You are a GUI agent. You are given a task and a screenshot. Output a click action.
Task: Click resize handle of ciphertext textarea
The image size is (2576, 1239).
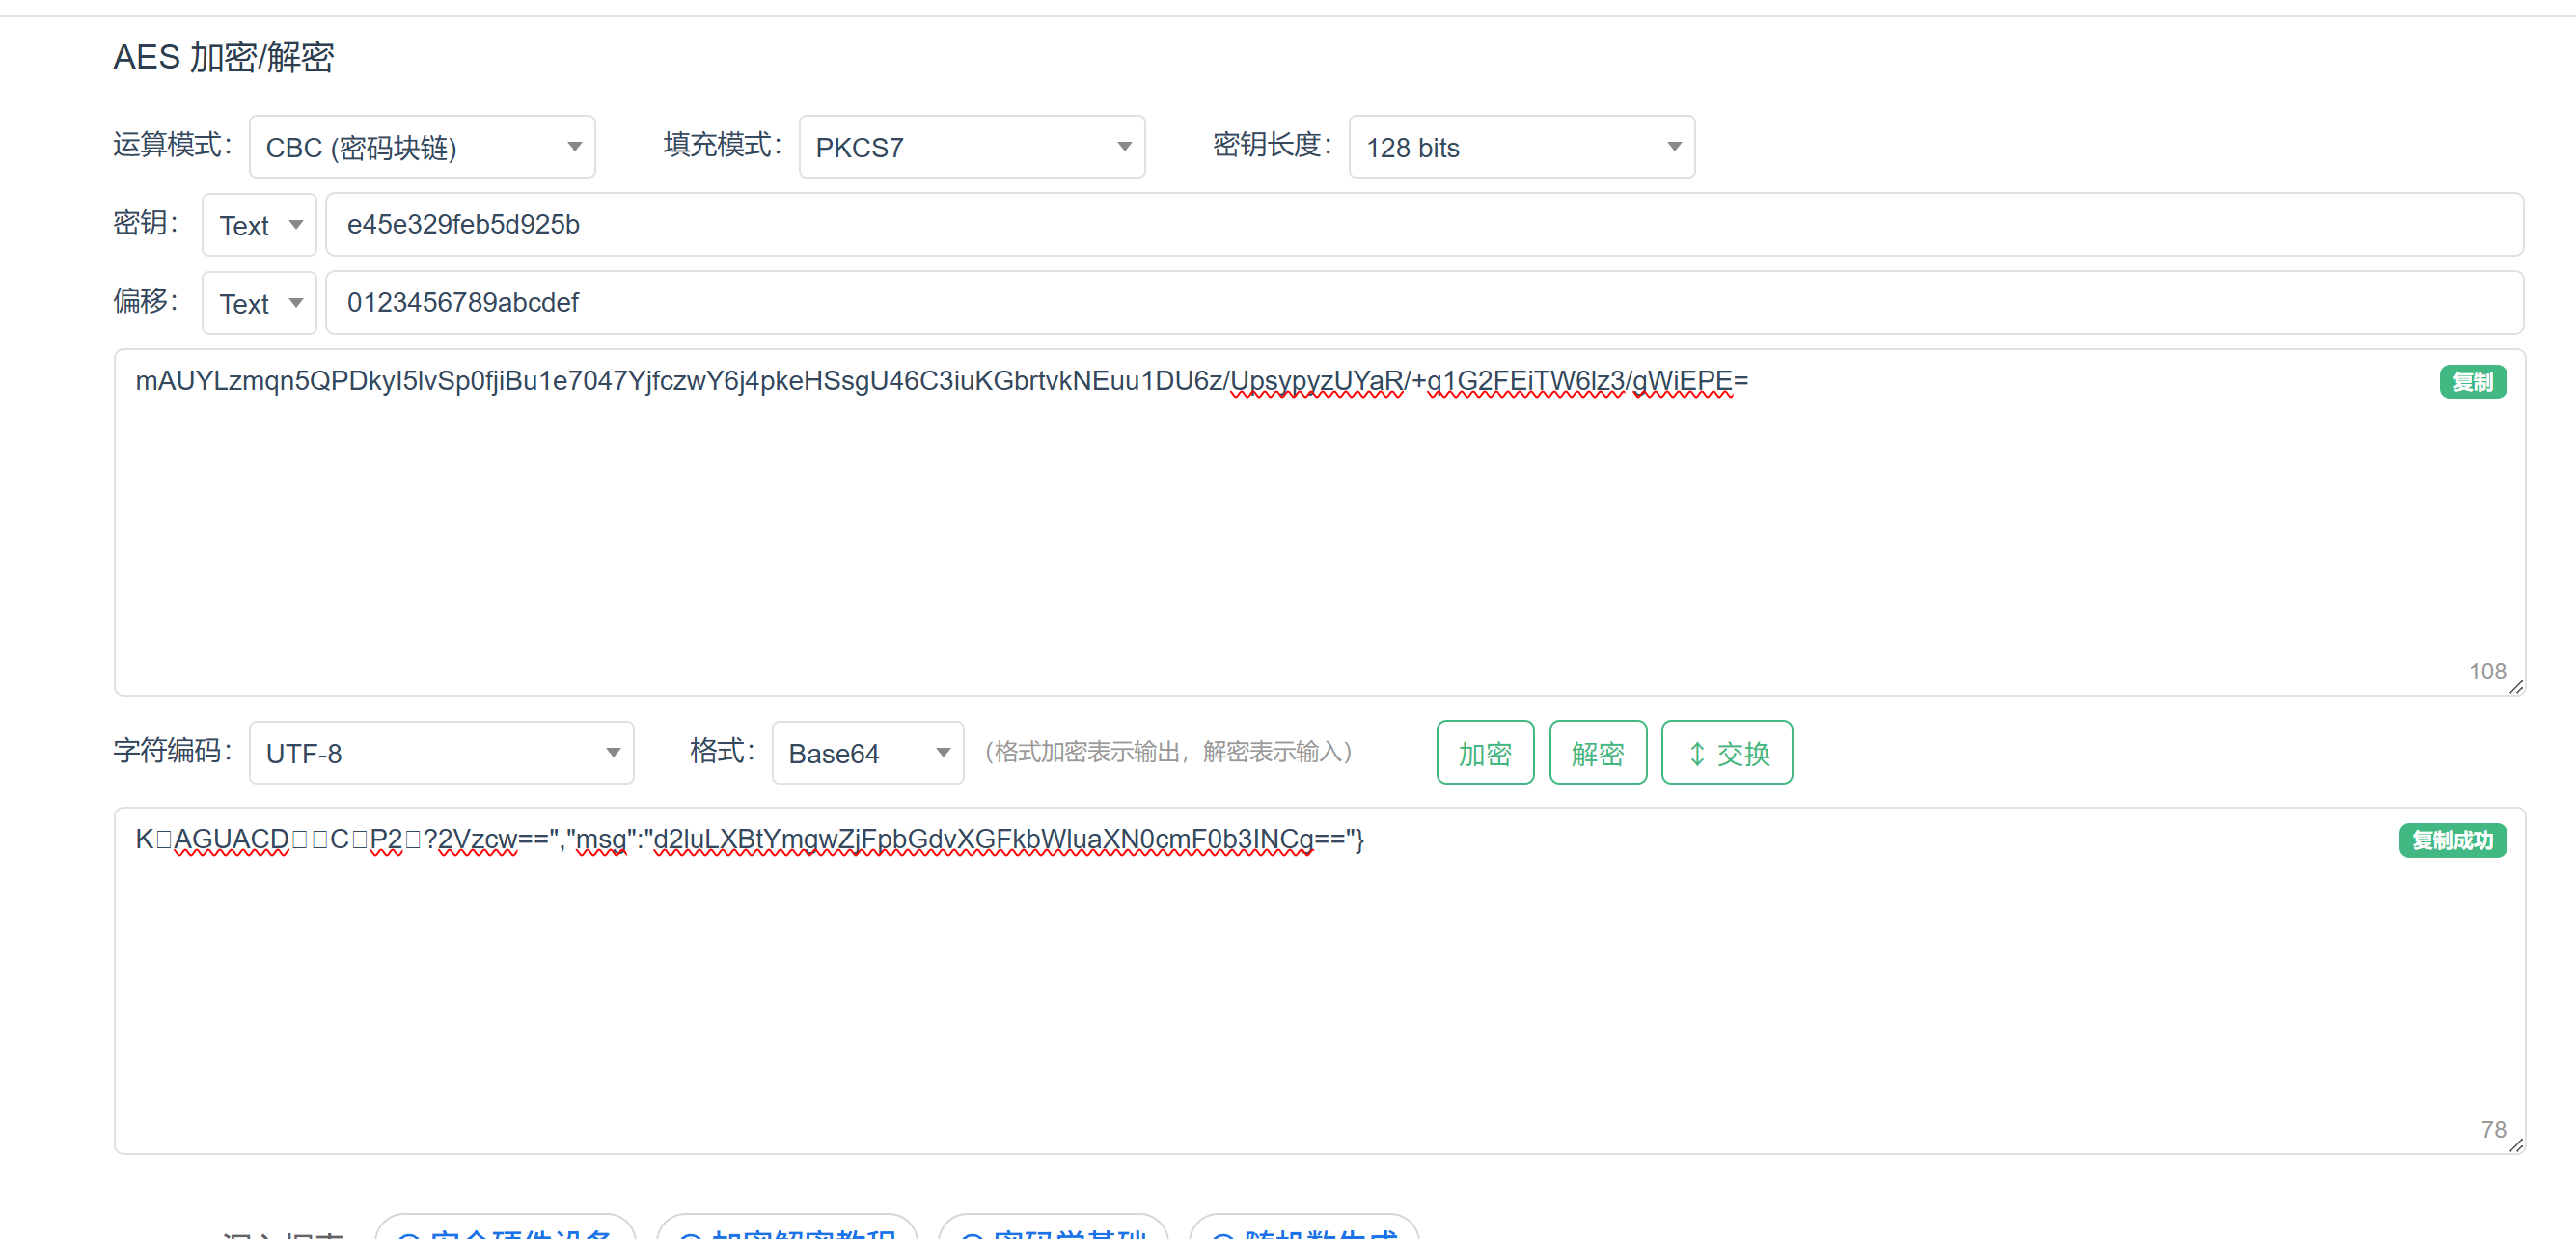(x=2515, y=687)
